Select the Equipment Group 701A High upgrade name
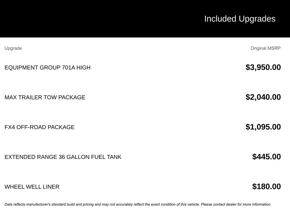Image resolution: width=290 pixels, height=218 pixels. coord(47,68)
